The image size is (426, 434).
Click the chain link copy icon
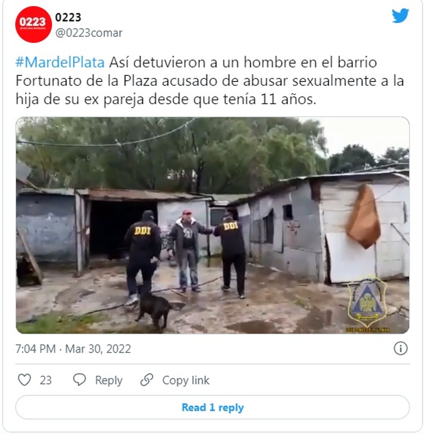pyautogui.click(x=147, y=380)
